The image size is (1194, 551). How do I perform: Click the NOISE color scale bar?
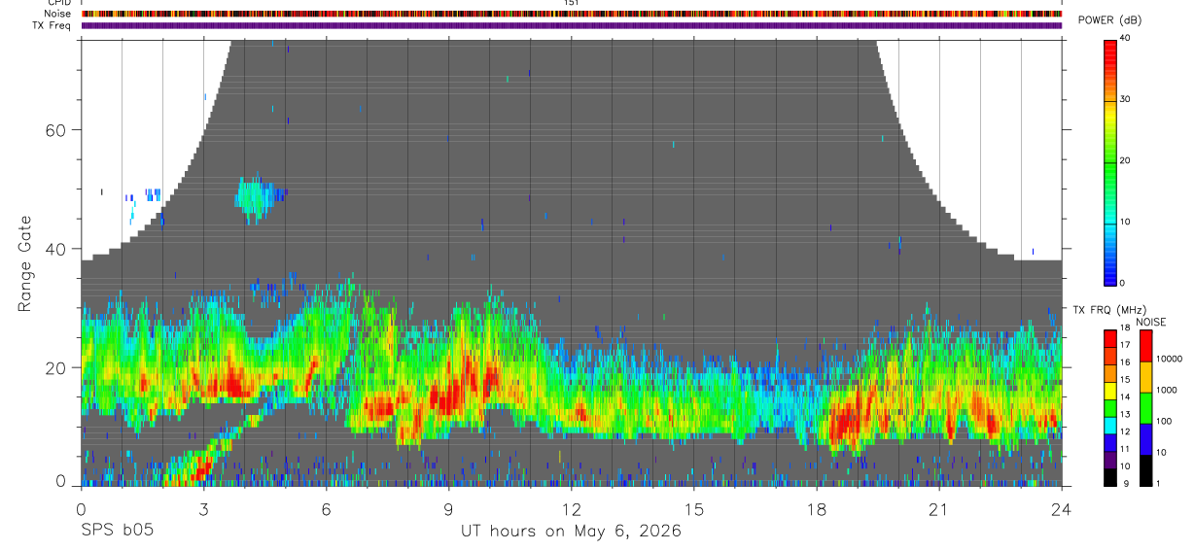tap(1145, 408)
